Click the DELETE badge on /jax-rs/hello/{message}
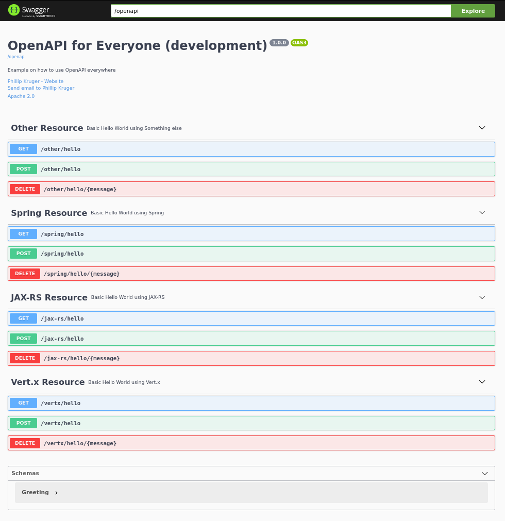 [25, 358]
